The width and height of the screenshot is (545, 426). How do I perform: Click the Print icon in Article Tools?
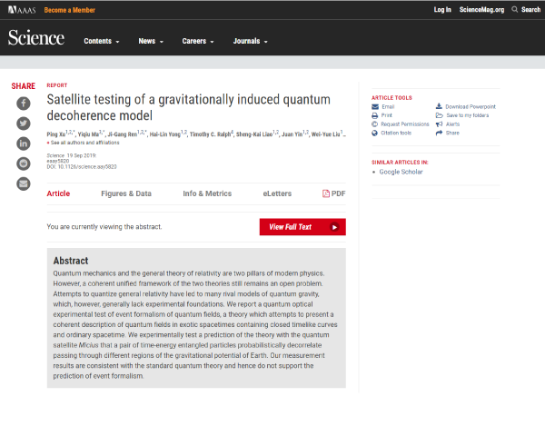[x=374, y=115]
